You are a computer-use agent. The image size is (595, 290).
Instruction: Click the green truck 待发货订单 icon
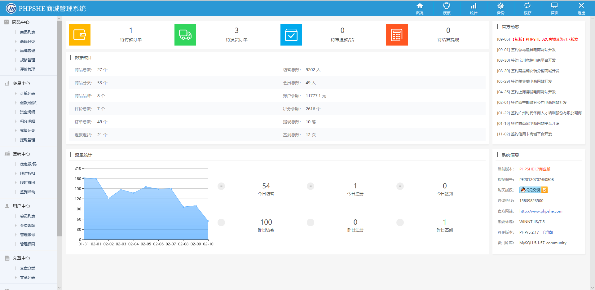click(x=185, y=35)
